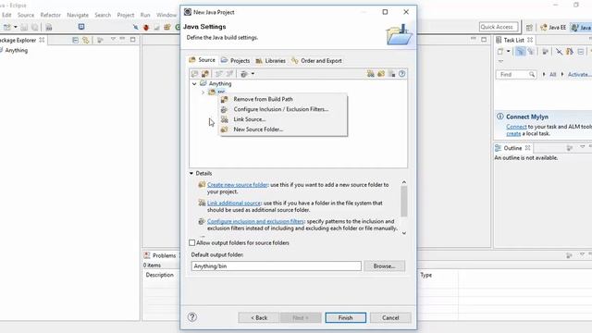Open New wizard dropdown arrow in Eclipse toolbar
The image size is (592, 333).
pos(16,27)
